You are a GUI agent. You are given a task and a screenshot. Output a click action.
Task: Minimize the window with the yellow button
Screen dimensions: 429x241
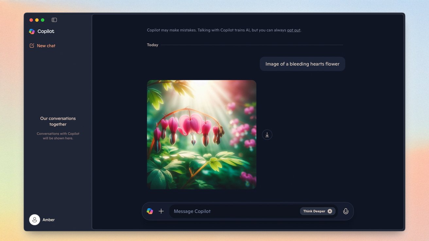pos(37,20)
